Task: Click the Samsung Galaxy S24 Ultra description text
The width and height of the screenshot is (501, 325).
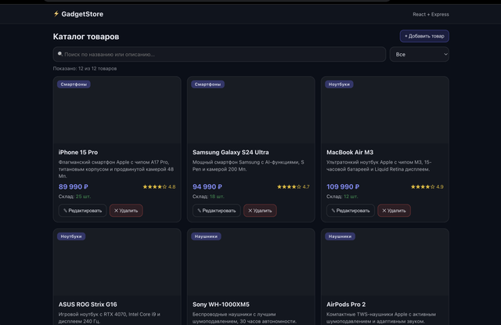Action: (x=248, y=166)
